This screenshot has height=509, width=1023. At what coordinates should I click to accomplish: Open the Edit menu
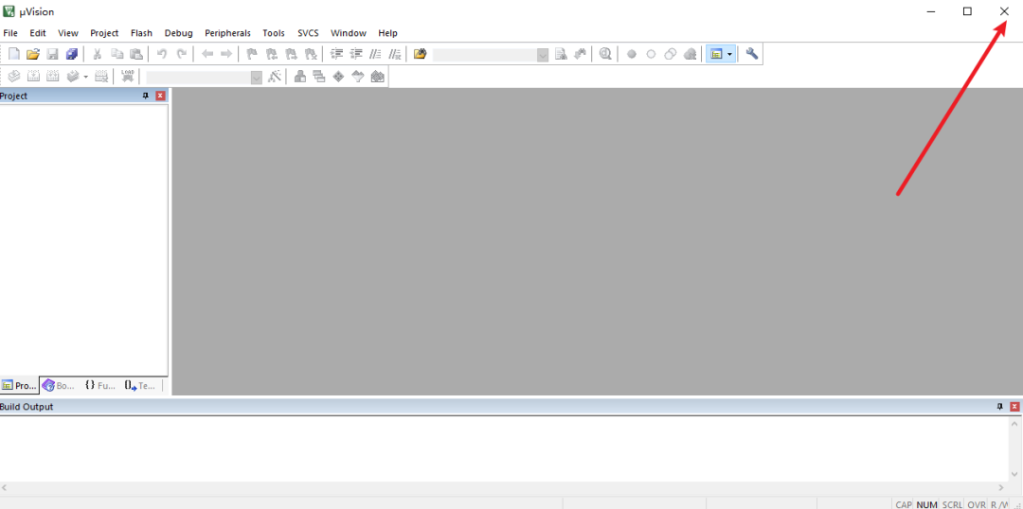click(x=38, y=32)
